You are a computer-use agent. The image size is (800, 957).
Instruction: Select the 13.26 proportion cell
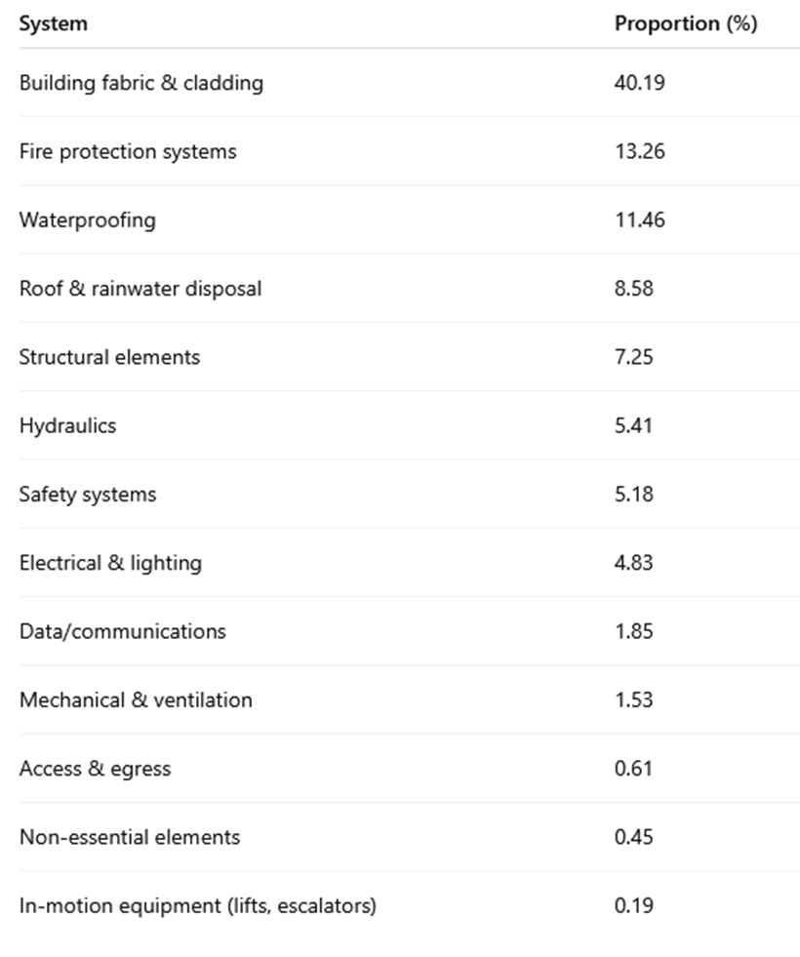click(x=639, y=151)
